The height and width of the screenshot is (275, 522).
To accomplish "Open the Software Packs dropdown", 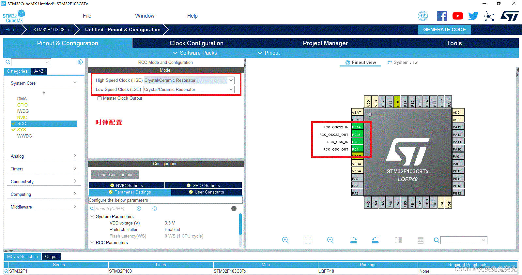I will tap(195, 53).
